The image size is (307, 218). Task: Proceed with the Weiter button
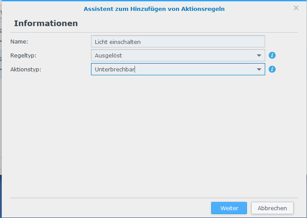pyautogui.click(x=229, y=208)
